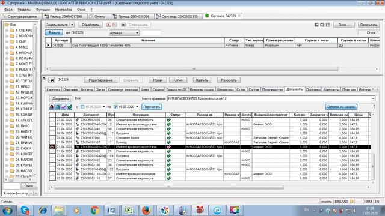Screen dimensions: 385x216
Task: Open the Артикул search field combo box
Action: pos(124,33)
